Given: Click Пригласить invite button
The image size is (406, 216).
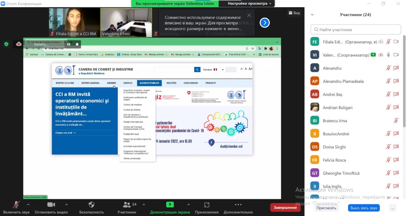Looking at the screenshot, I should click(326, 208).
